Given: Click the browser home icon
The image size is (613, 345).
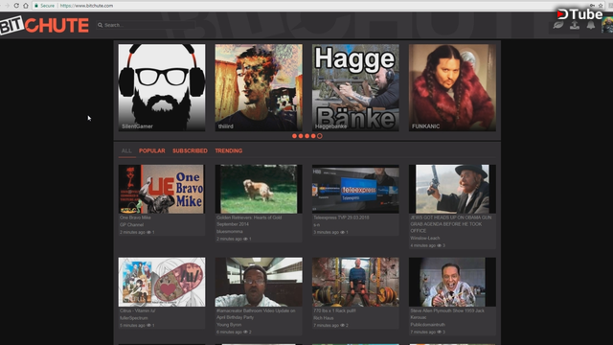Looking at the screenshot, I should 26,6.
